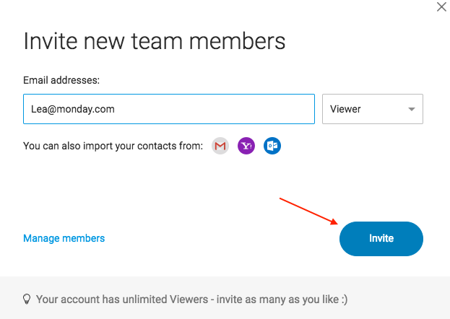Click the unlimited Viewers tip message
Image resolution: width=450 pixels, height=319 pixels.
191,300
